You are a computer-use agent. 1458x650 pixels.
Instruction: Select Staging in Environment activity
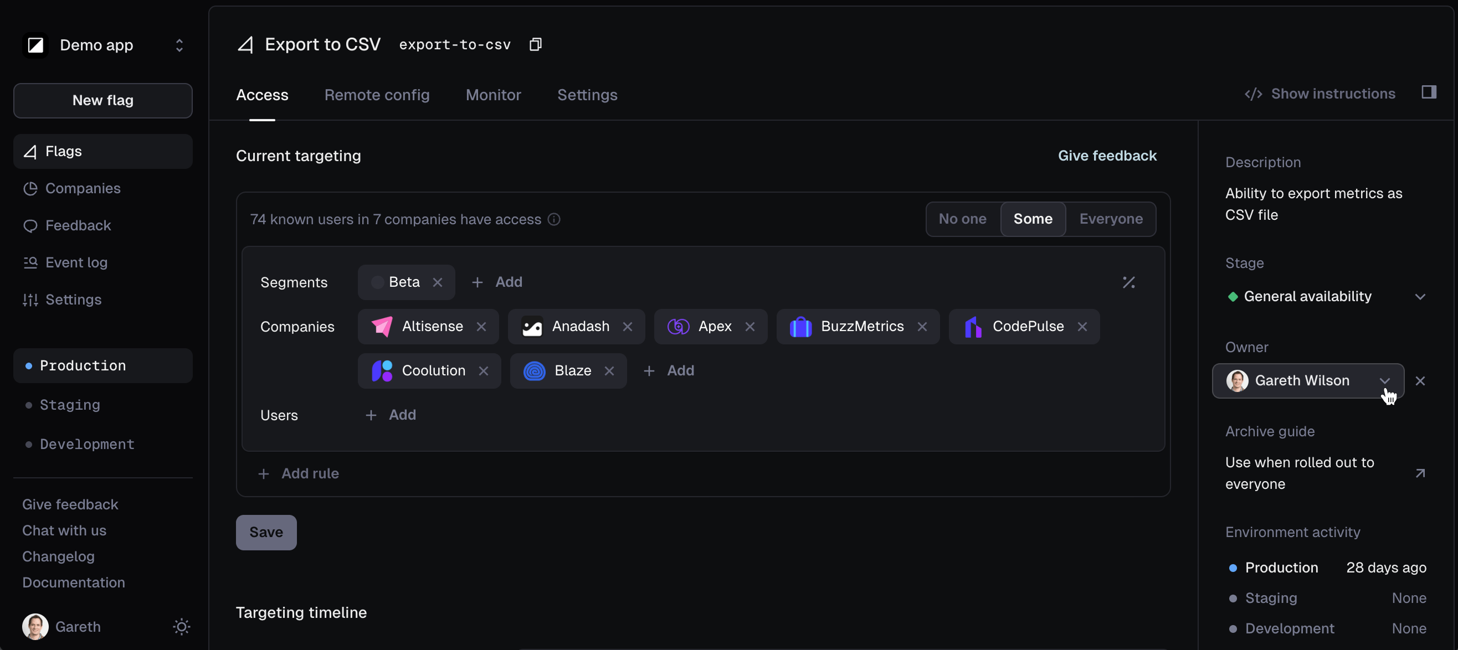coord(1327,598)
